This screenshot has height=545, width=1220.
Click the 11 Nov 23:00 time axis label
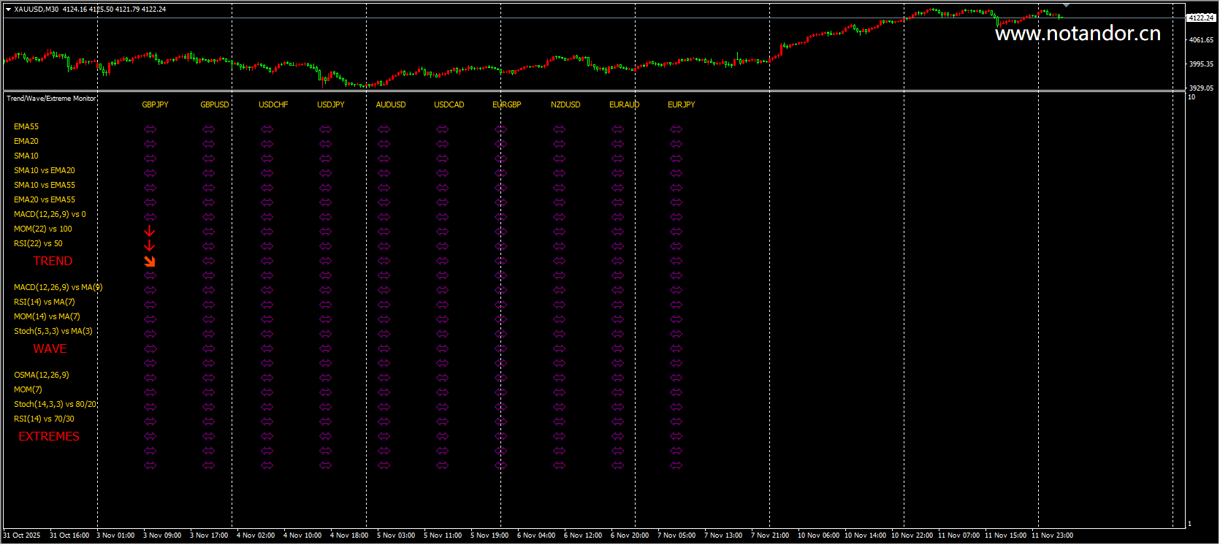click(x=1052, y=536)
